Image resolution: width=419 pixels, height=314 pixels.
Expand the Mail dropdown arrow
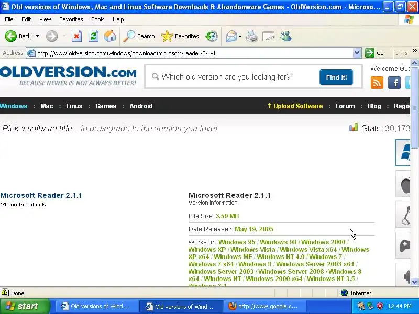(x=240, y=36)
